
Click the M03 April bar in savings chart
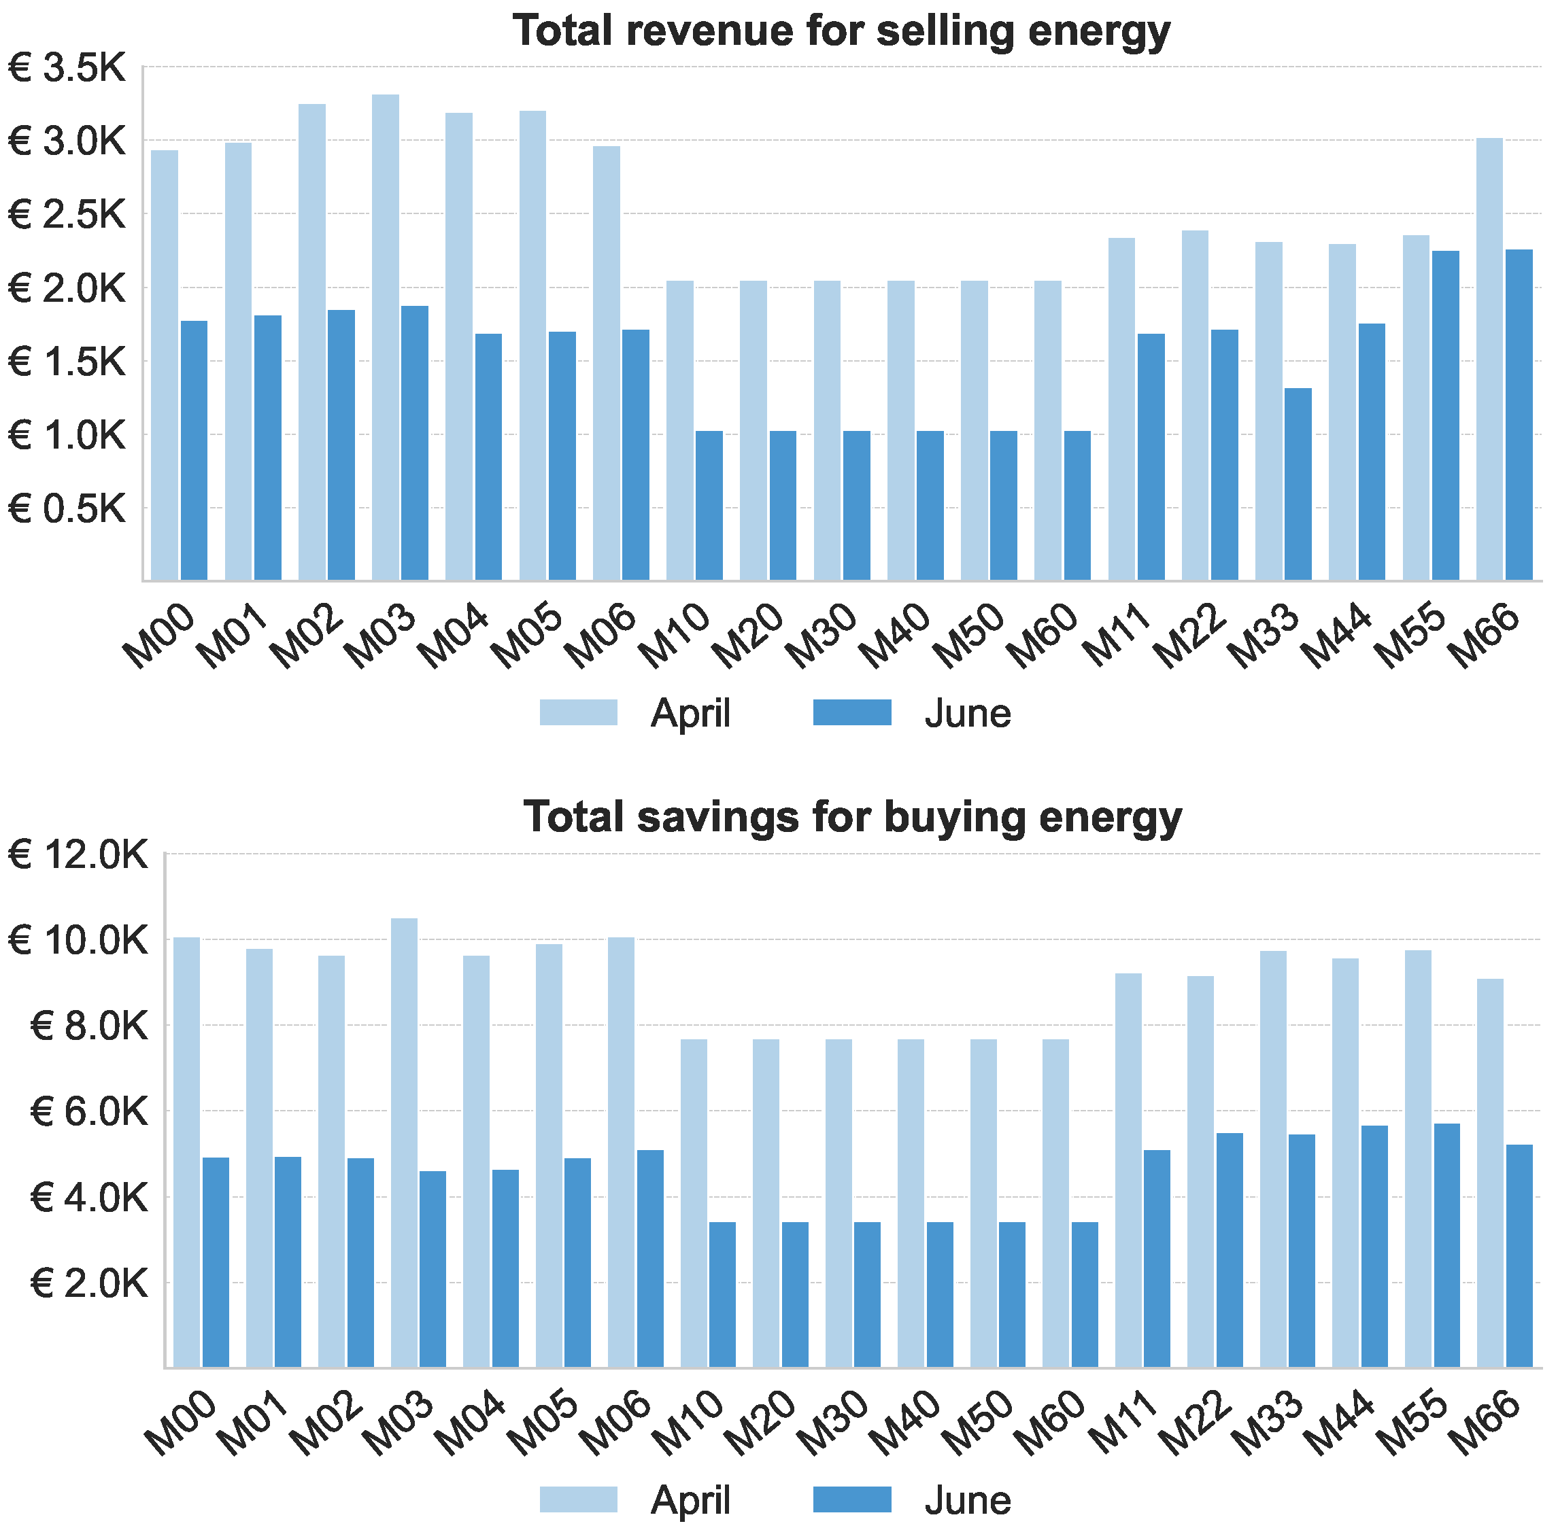pyautogui.click(x=404, y=1143)
